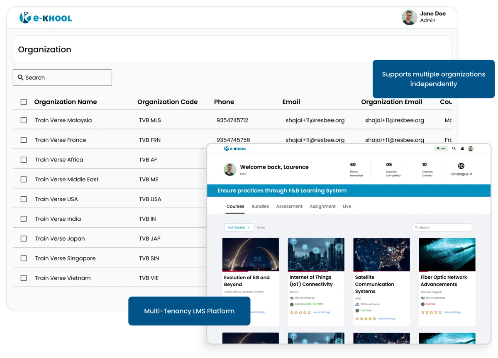Image resolution: width=498 pixels, height=358 pixels.
Task: Open Jane Doe's admin profile avatar
Action: [x=409, y=17]
